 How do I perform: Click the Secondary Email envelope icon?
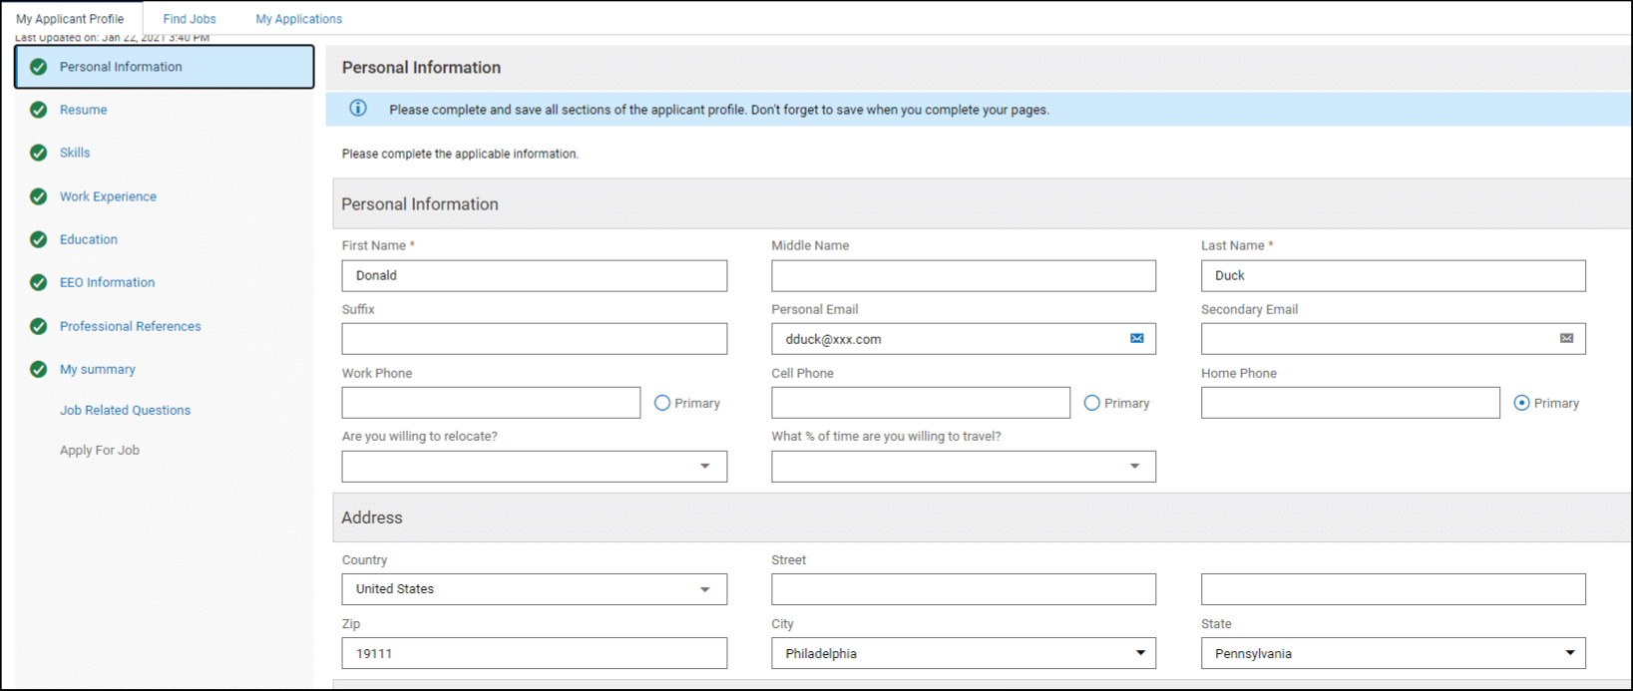point(1566,339)
